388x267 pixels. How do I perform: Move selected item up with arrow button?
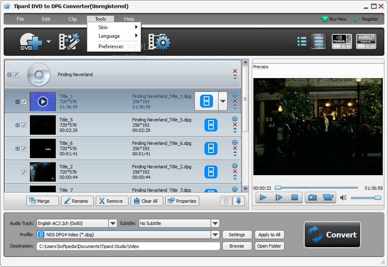(x=226, y=201)
